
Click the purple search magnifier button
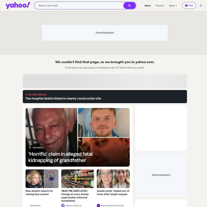pyautogui.click(x=129, y=6)
